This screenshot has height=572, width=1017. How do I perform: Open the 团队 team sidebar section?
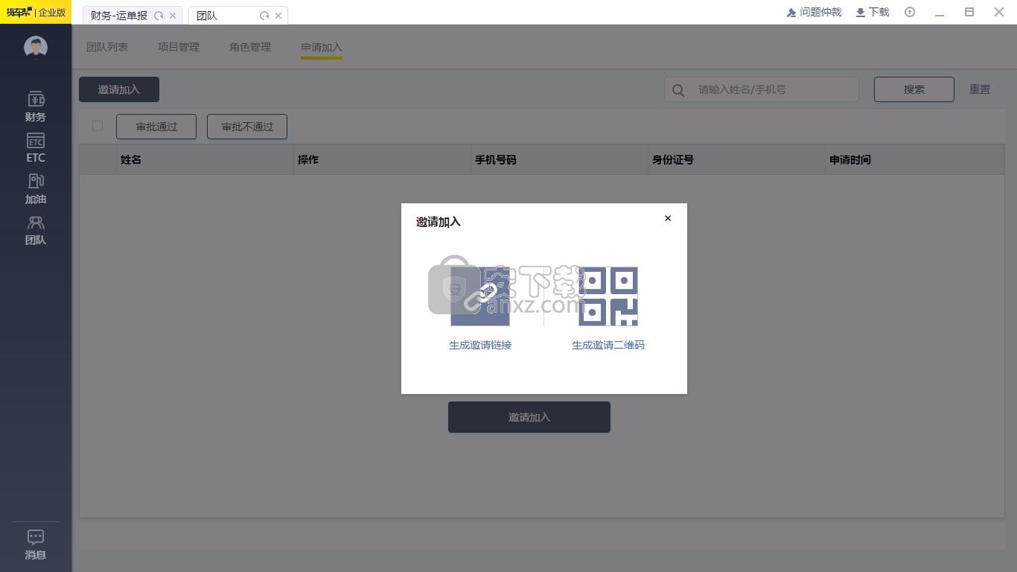pyautogui.click(x=36, y=230)
